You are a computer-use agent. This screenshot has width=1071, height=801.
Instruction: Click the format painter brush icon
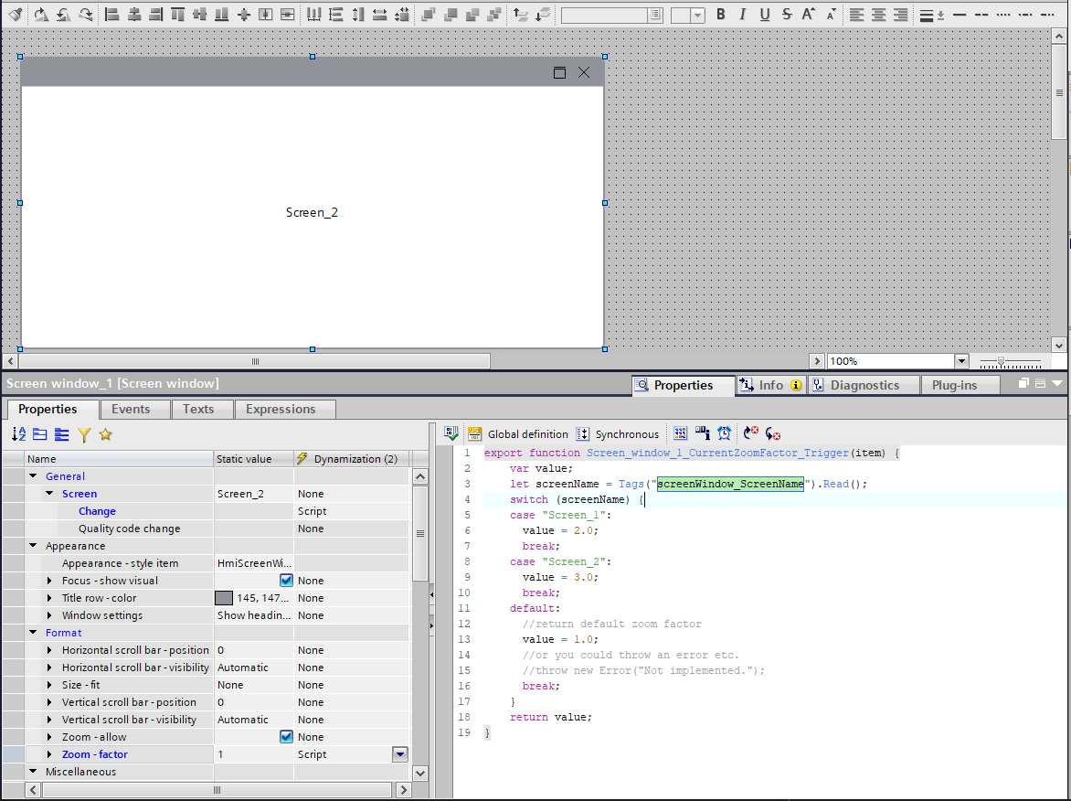15,15
